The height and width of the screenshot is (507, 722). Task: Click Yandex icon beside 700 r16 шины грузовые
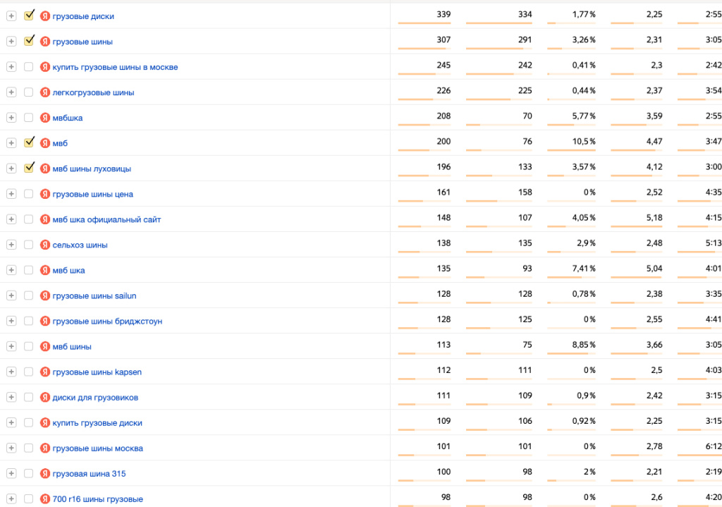pyautogui.click(x=44, y=499)
